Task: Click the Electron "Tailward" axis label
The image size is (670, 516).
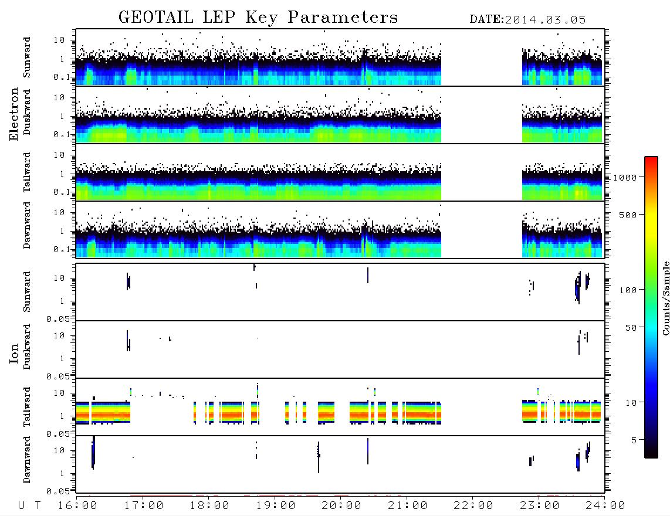Action: coord(27,172)
